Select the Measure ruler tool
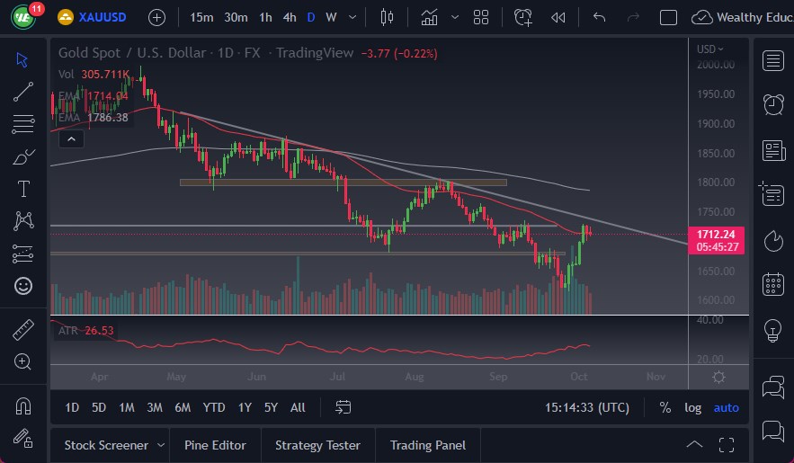Screen dimensions: 794x463 (x=23, y=329)
